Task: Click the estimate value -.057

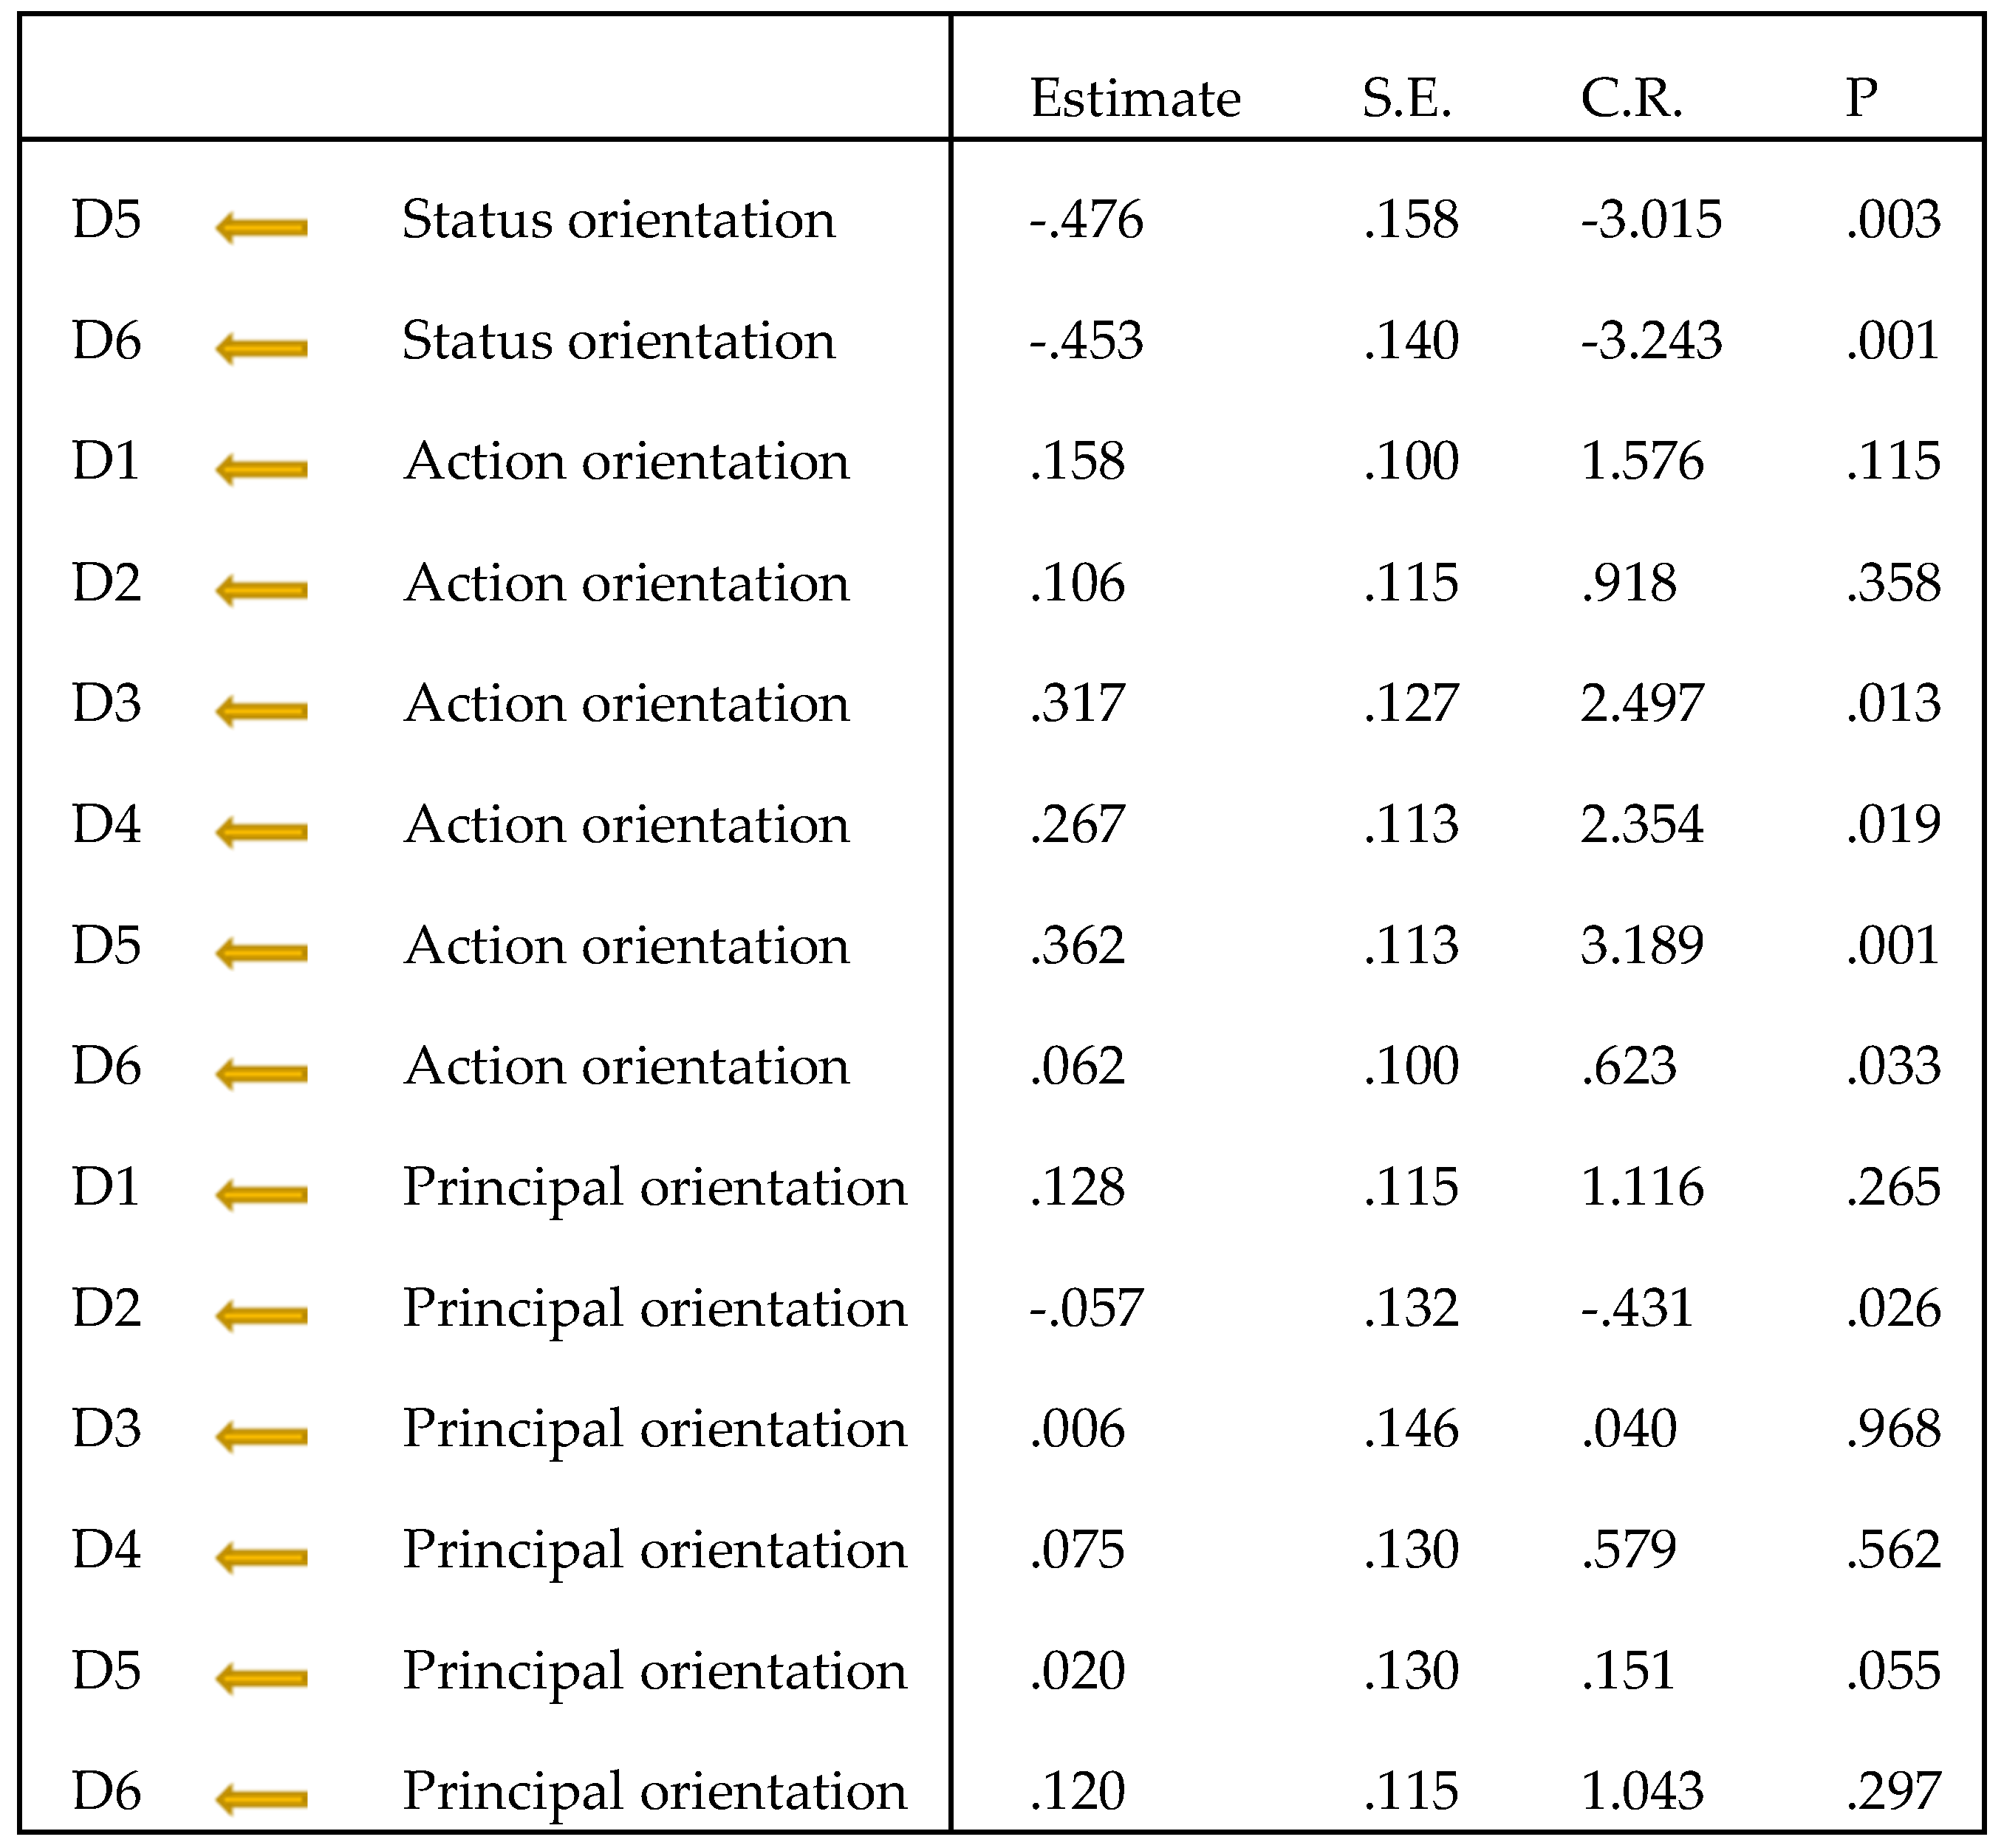Action: [1086, 1308]
